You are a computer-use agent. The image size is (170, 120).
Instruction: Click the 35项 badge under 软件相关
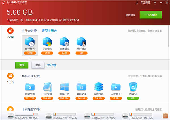pyautogui.click(x=30, y=53)
